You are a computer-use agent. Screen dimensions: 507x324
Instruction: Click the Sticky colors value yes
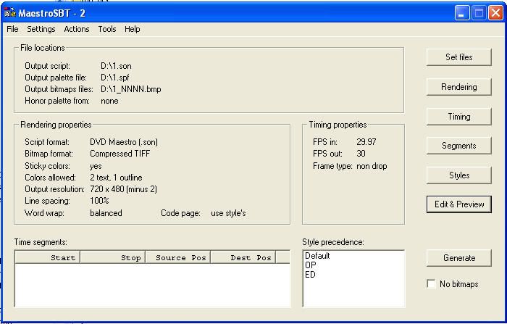pos(96,166)
